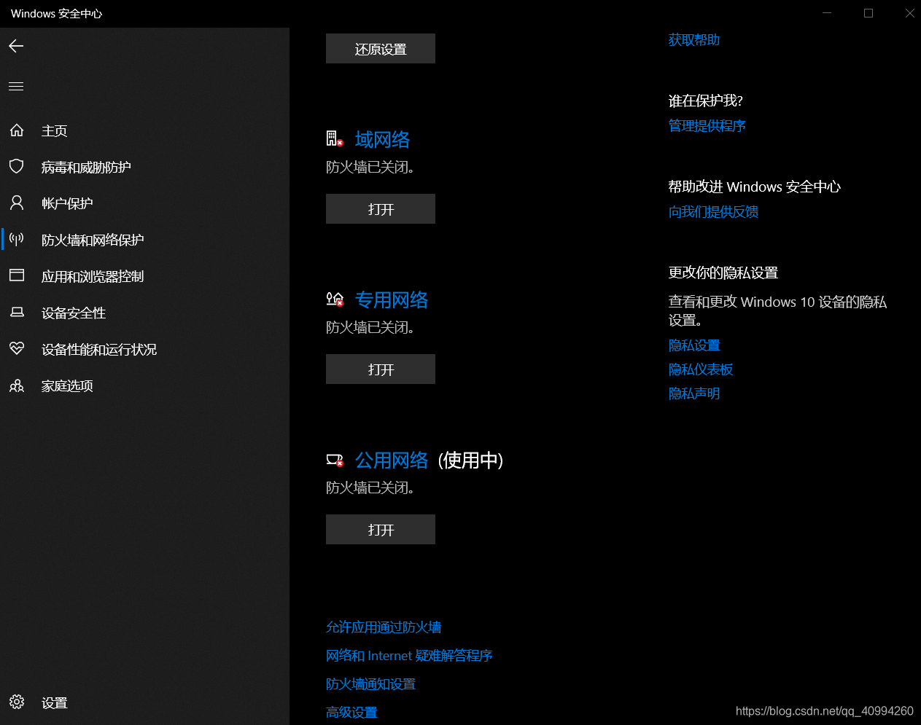921x725 pixels.
Task: Click the window icon for 应用和浏览器控制
Action: tap(17, 275)
